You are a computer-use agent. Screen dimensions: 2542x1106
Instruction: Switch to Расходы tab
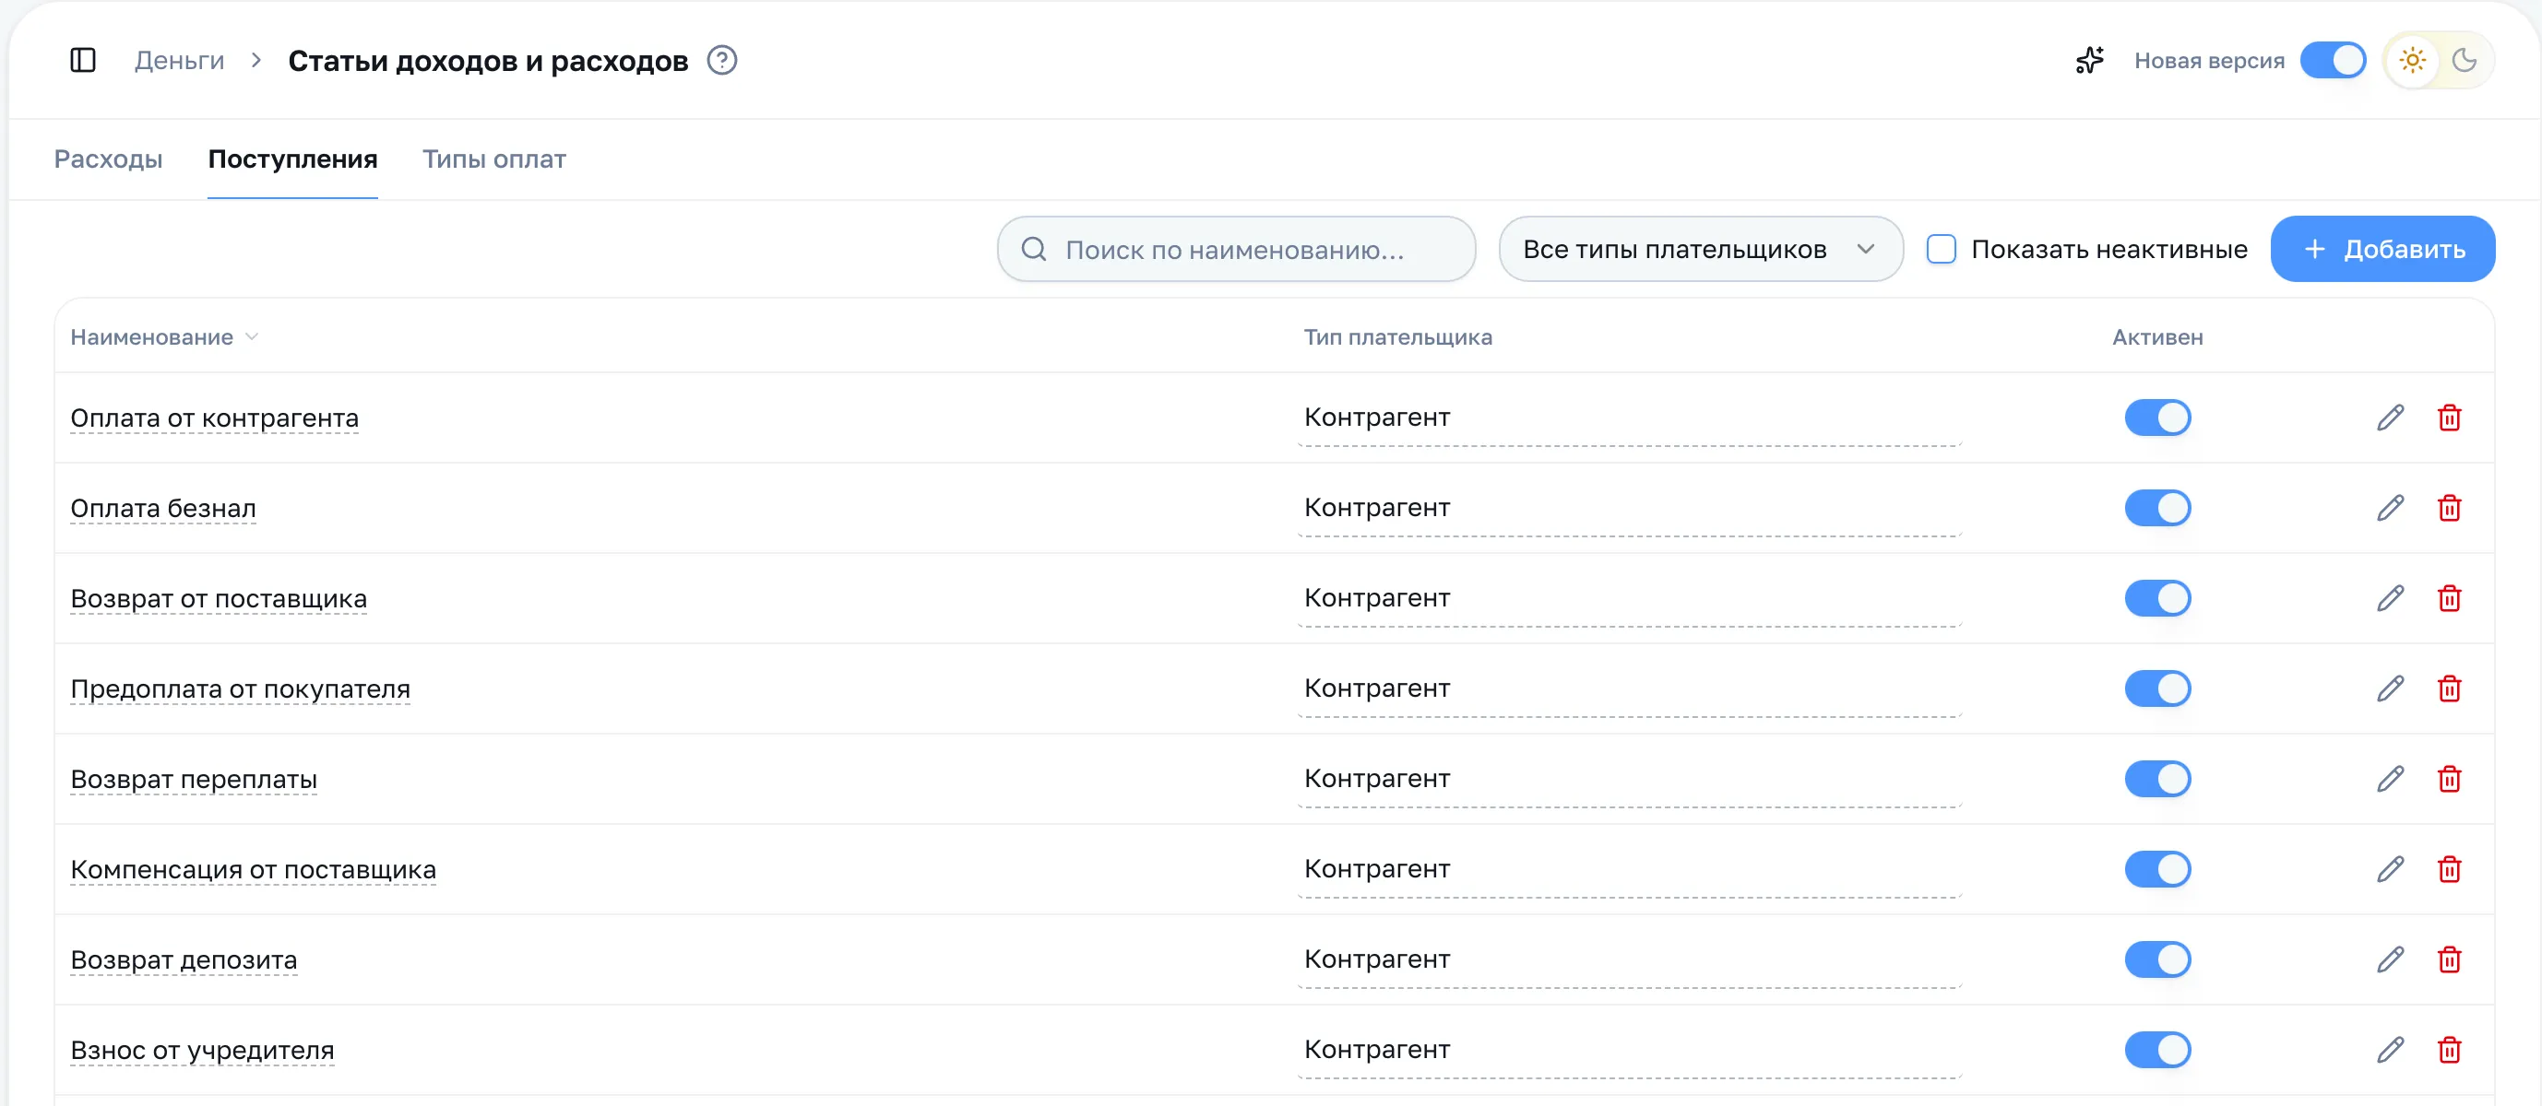(109, 159)
